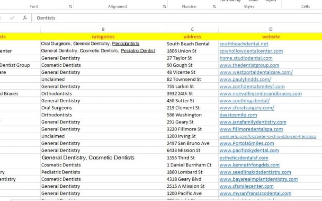The image size is (322, 201).
Task: Select the '2497 San Bruno Ave' cell
Action: pos(192,143)
